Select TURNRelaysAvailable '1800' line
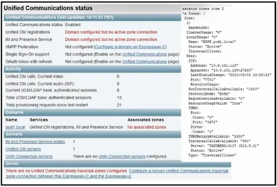The width and height of the screenshot is (277, 187). pyautogui.click(x=216, y=137)
